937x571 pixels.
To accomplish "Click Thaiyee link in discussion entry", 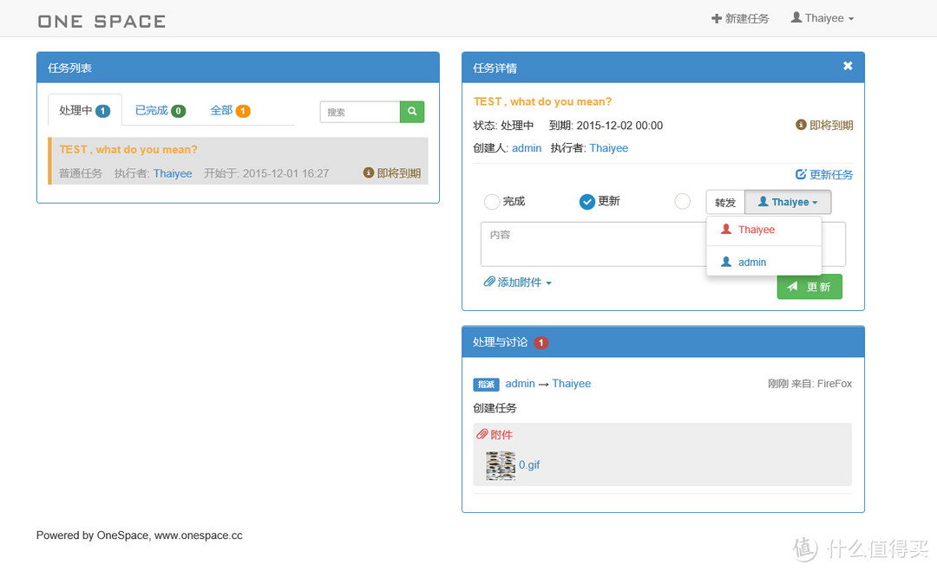I will 571,384.
